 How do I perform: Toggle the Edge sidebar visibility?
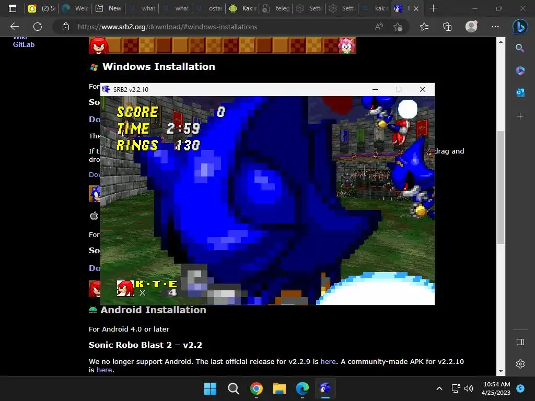coord(520,342)
